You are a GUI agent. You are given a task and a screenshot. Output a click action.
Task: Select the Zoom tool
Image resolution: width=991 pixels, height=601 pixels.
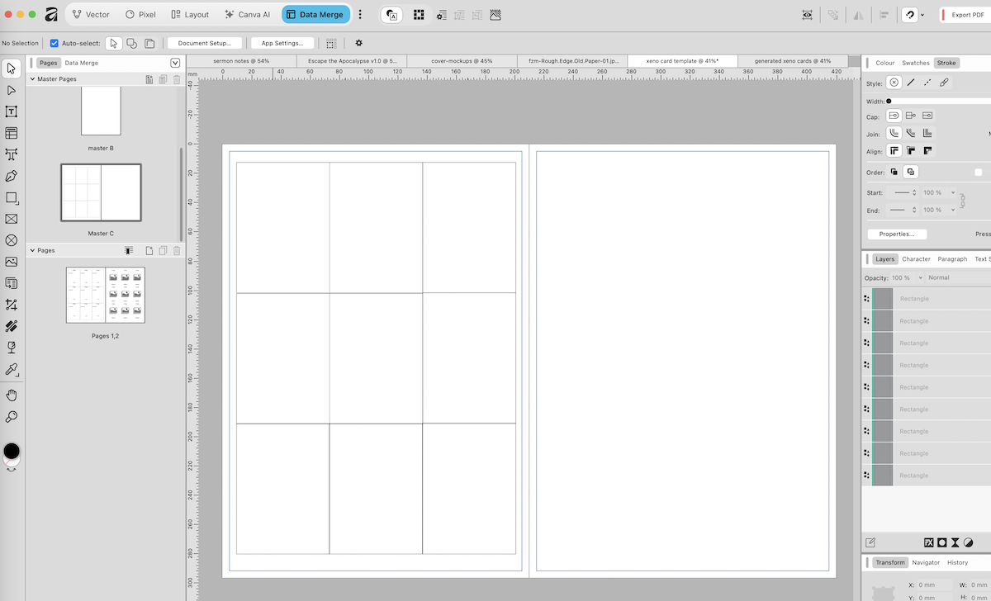[x=12, y=416]
